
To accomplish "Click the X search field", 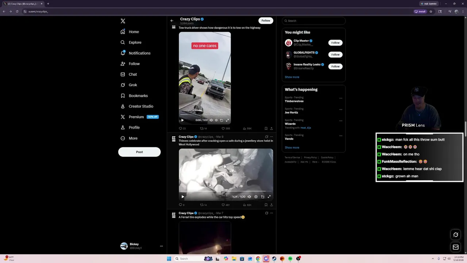I will click(x=314, y=21).
